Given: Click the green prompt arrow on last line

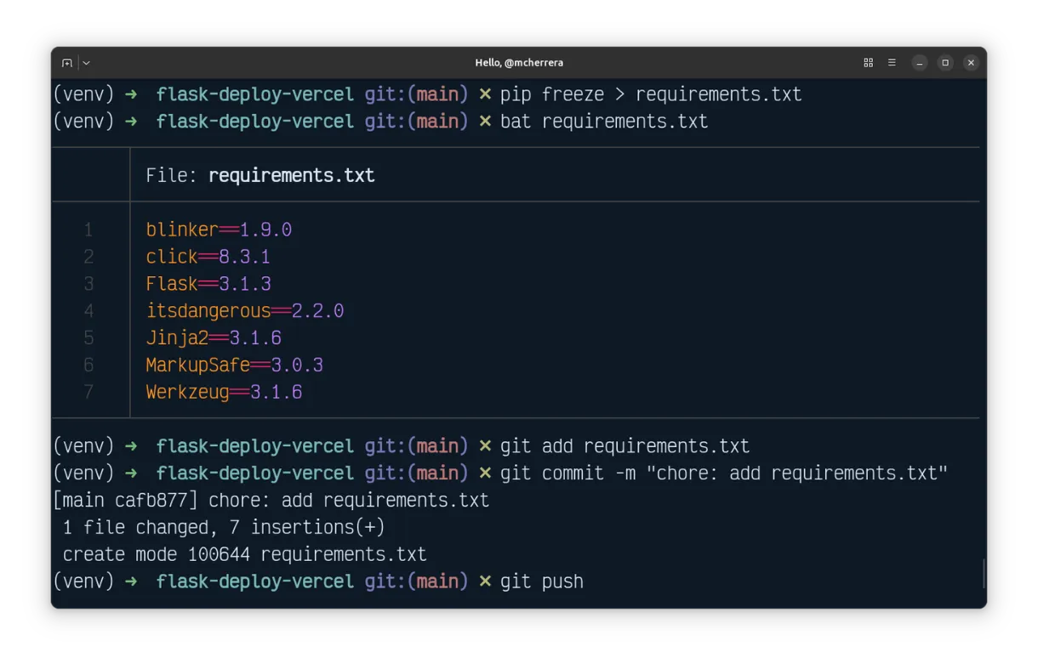Looking at the screenshot, I should [130, 582].
